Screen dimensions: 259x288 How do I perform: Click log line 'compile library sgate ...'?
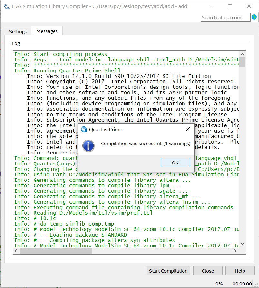pos(101,191)
